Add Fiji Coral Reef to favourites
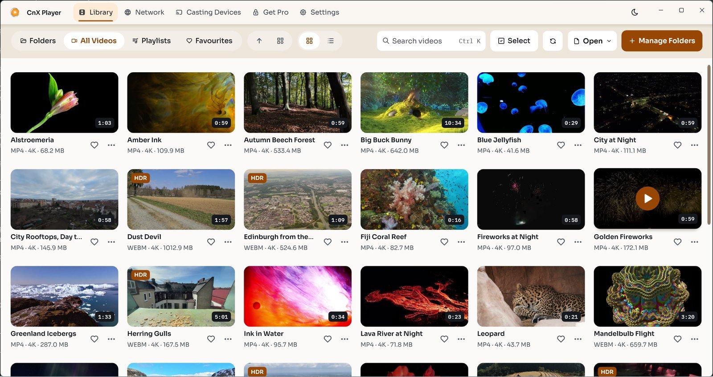713x377 pixels. pyautogui.click(x=444, y=242)
